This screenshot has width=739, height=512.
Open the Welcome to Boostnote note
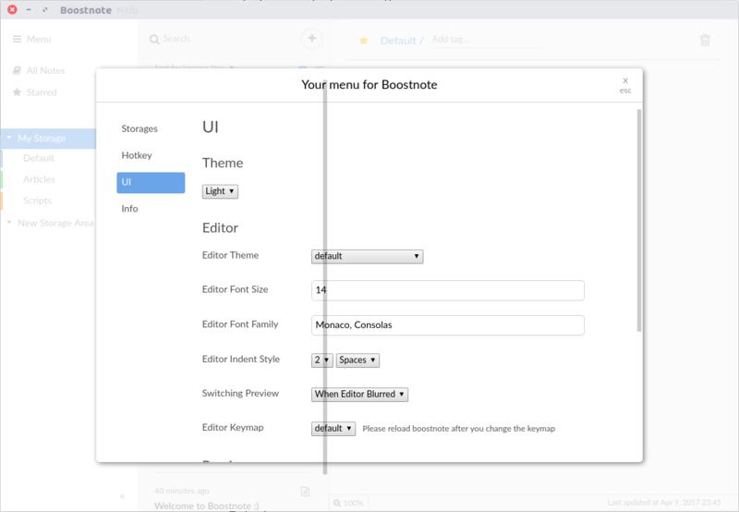[x=206, y=506]
